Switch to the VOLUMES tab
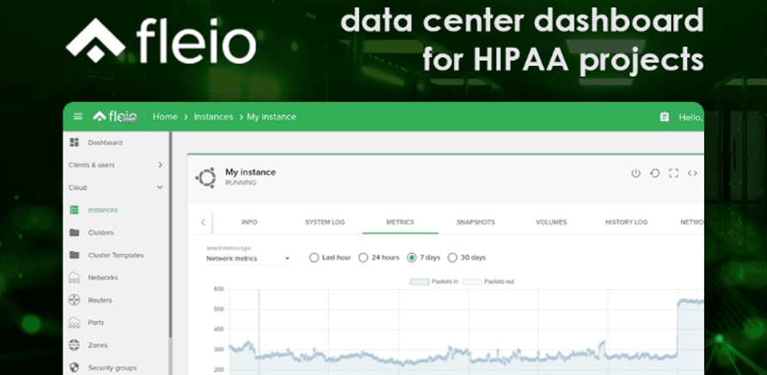767x375 pixels. click(x=551, y=222)
